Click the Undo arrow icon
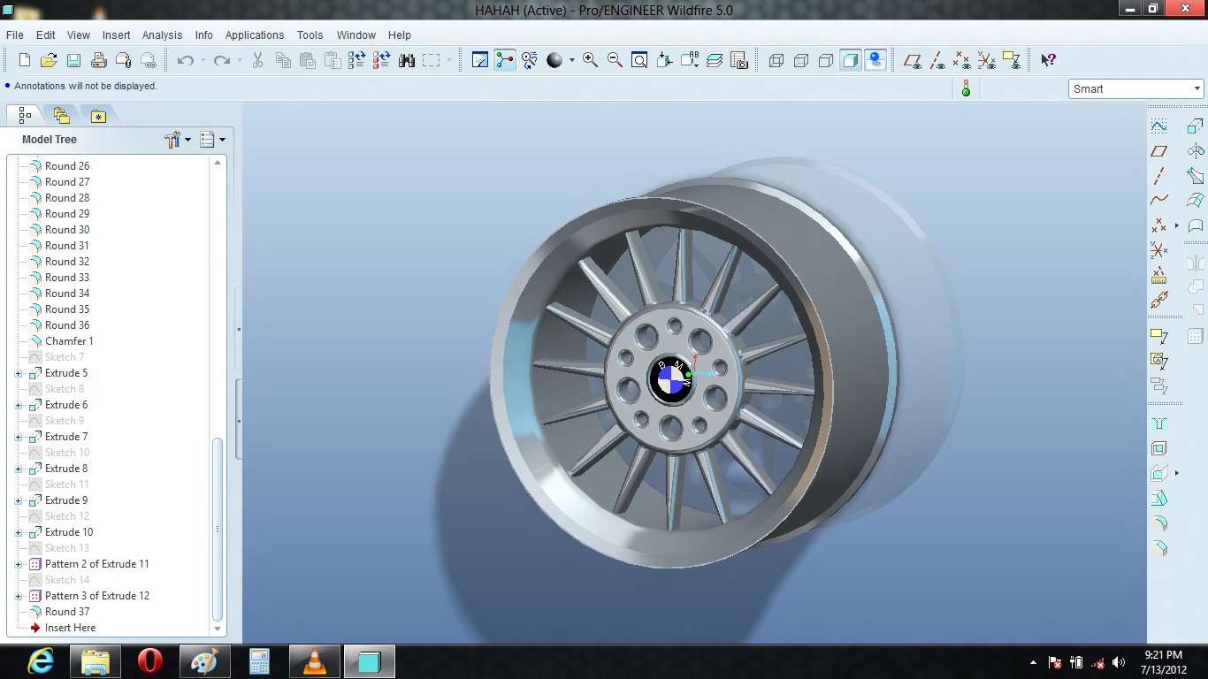The image size is (1208, 679). point(186,60)
